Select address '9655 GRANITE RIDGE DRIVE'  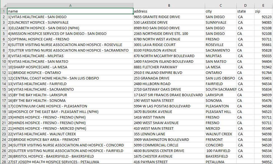[169, 17]
